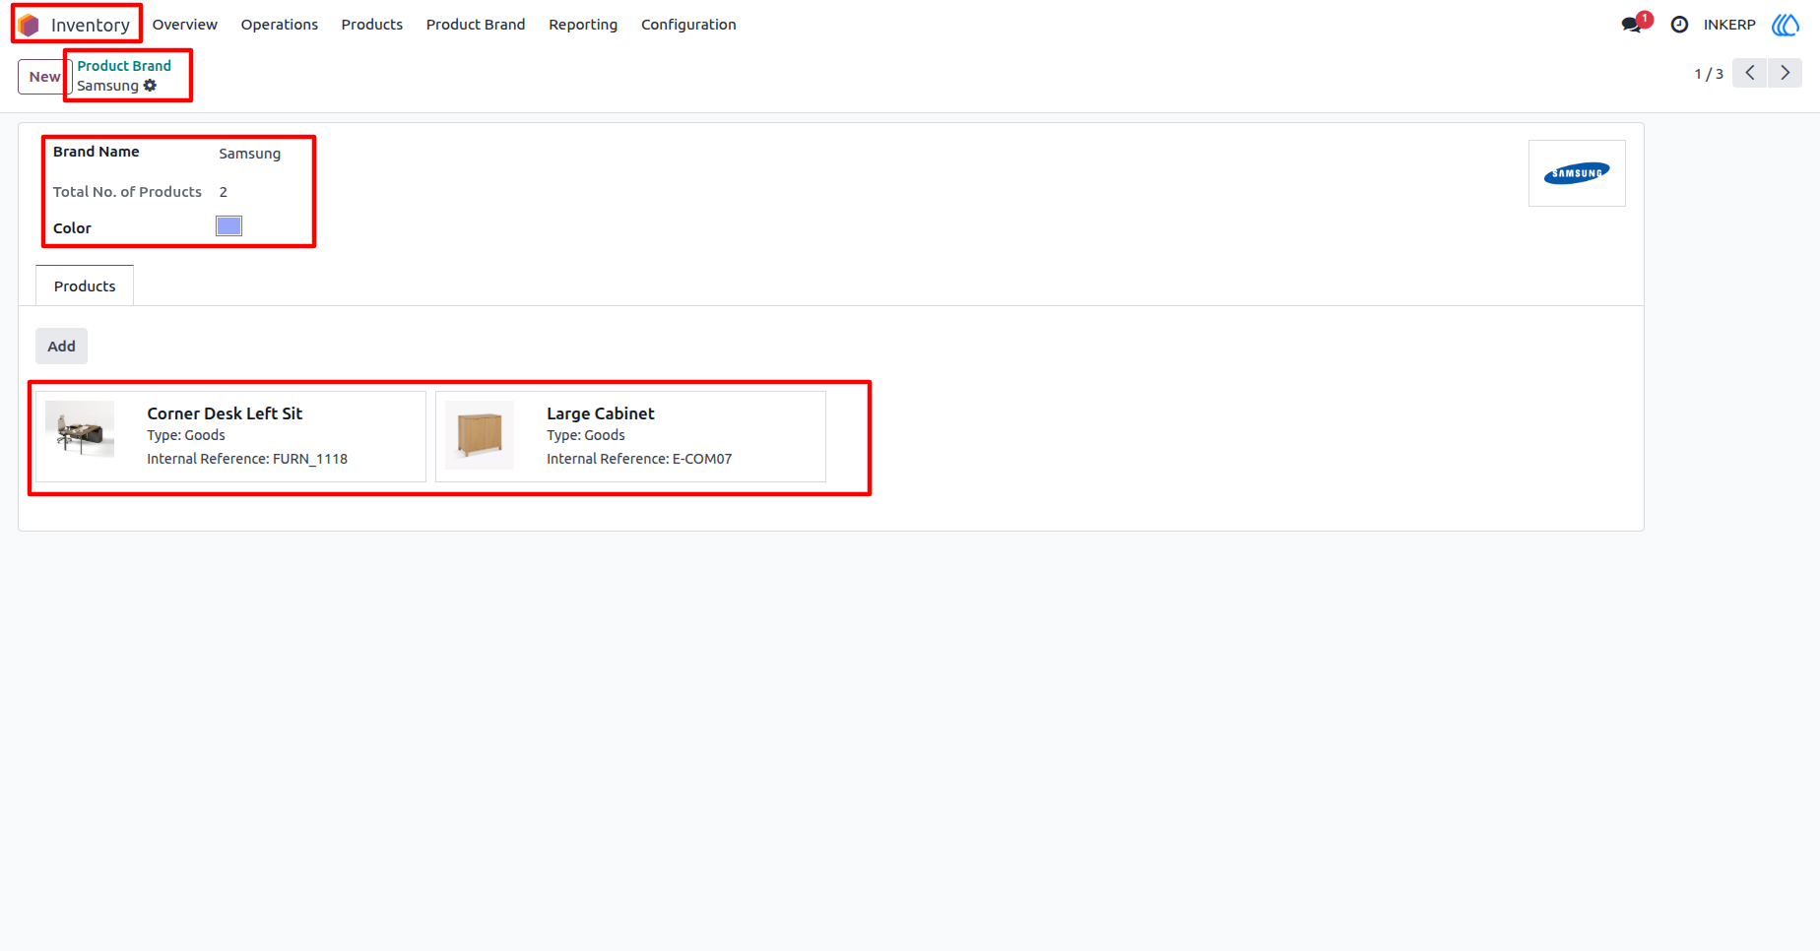
Task: Open the activities clock icon
Action: 1680,25
